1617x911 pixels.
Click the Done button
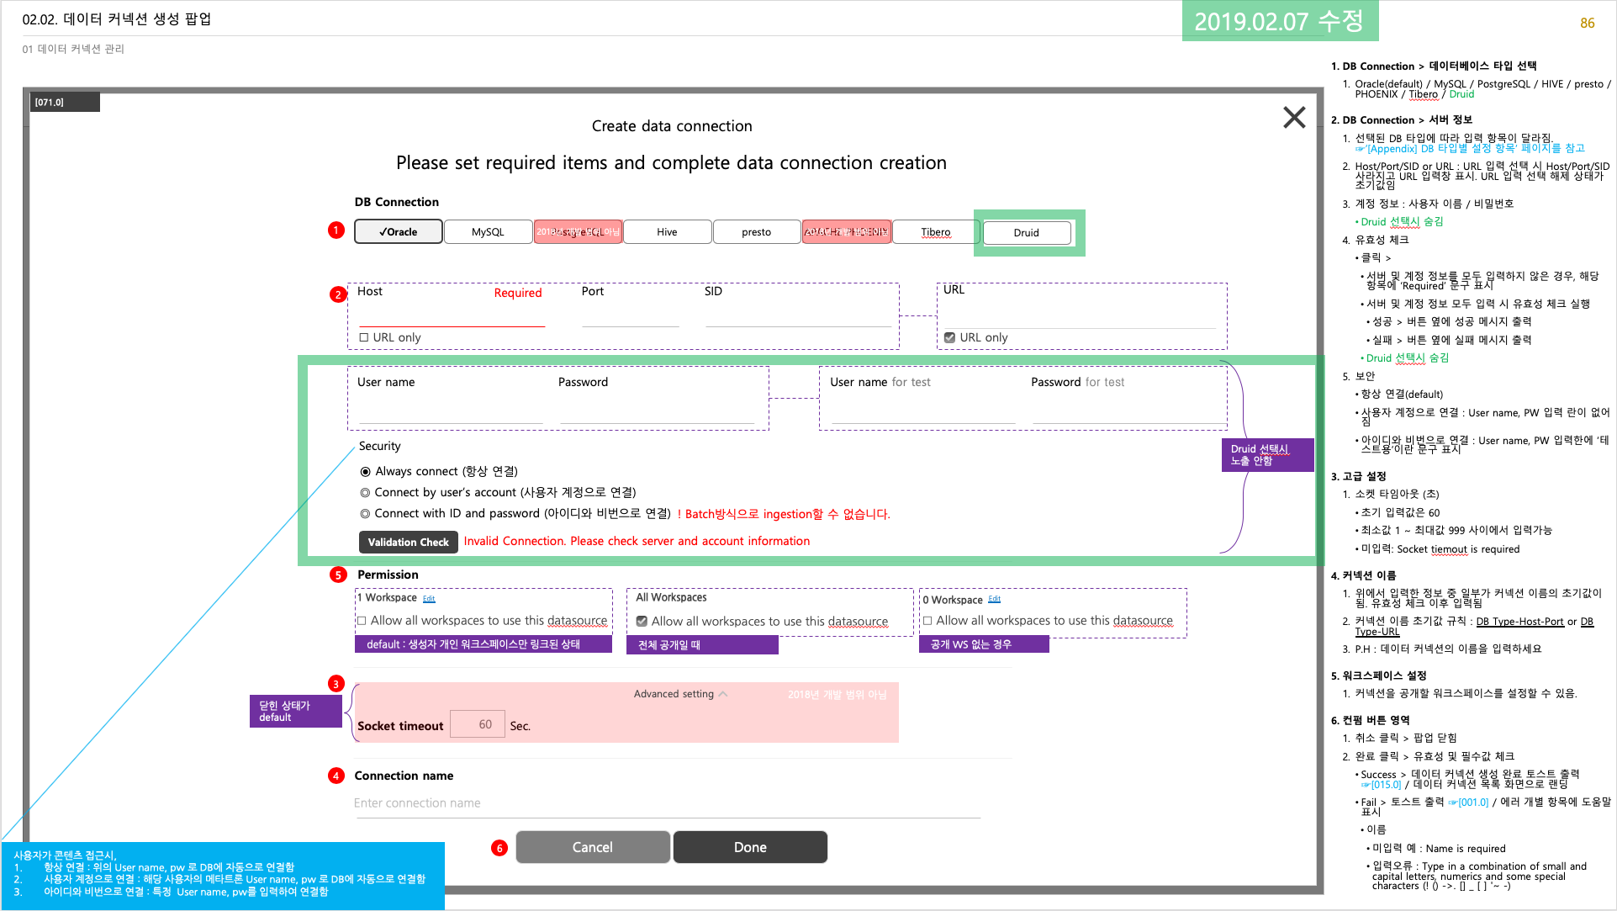click(x=750, y=847)
